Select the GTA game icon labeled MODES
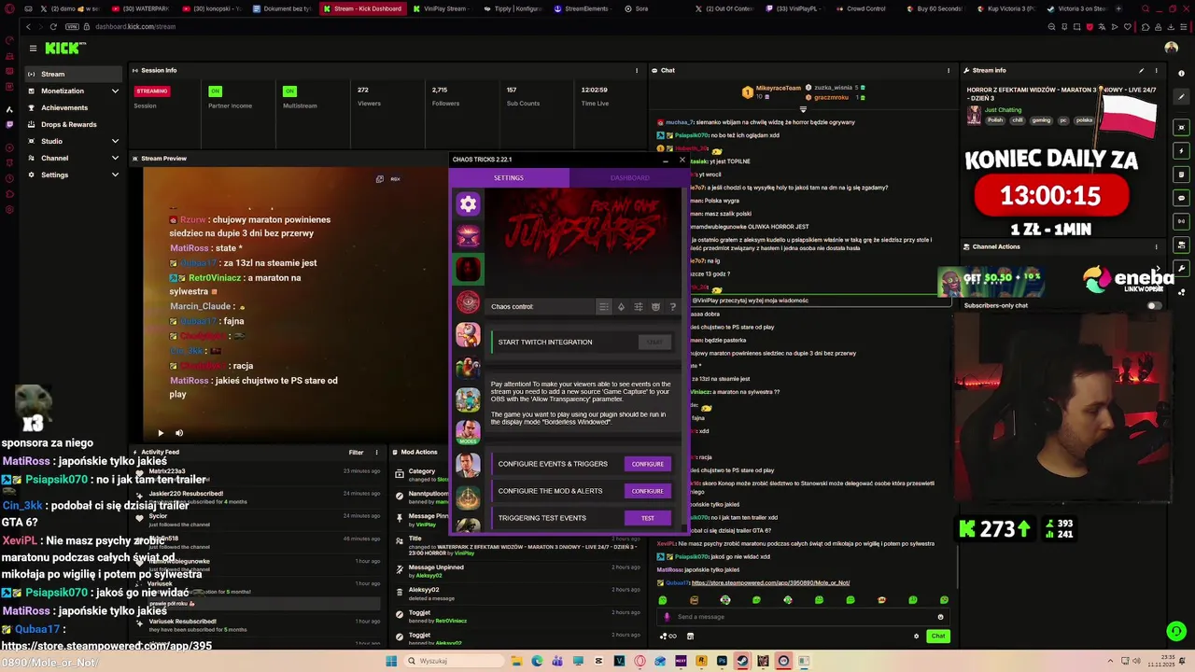Viewport: 1195px width, 672px height. coord(468,431)
